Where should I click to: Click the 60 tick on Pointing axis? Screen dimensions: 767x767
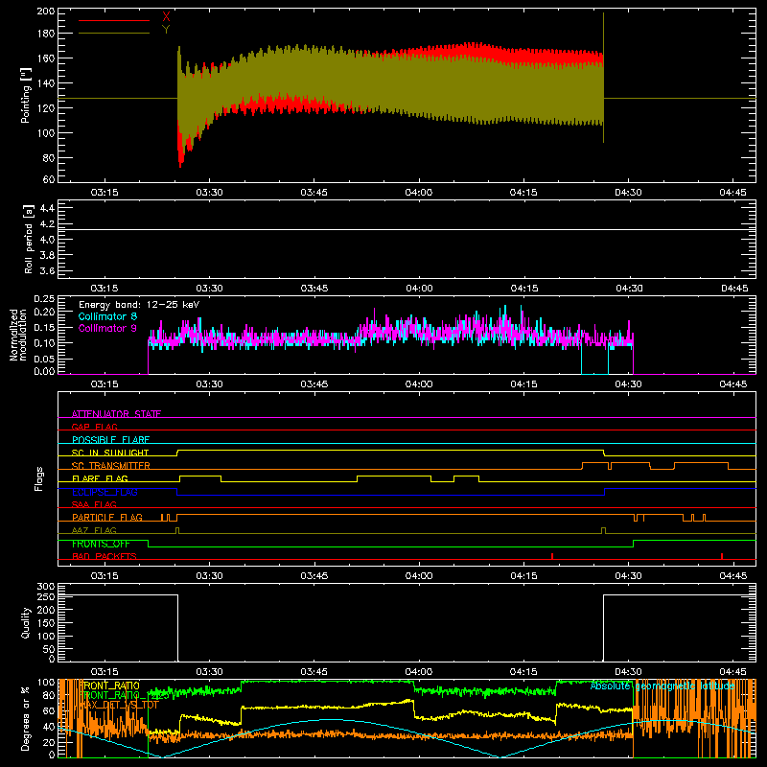pos(49,179)
